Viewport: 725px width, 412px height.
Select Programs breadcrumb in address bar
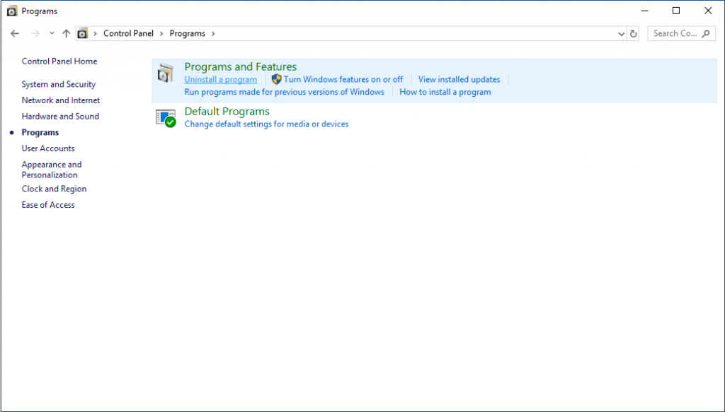(187, 33)
